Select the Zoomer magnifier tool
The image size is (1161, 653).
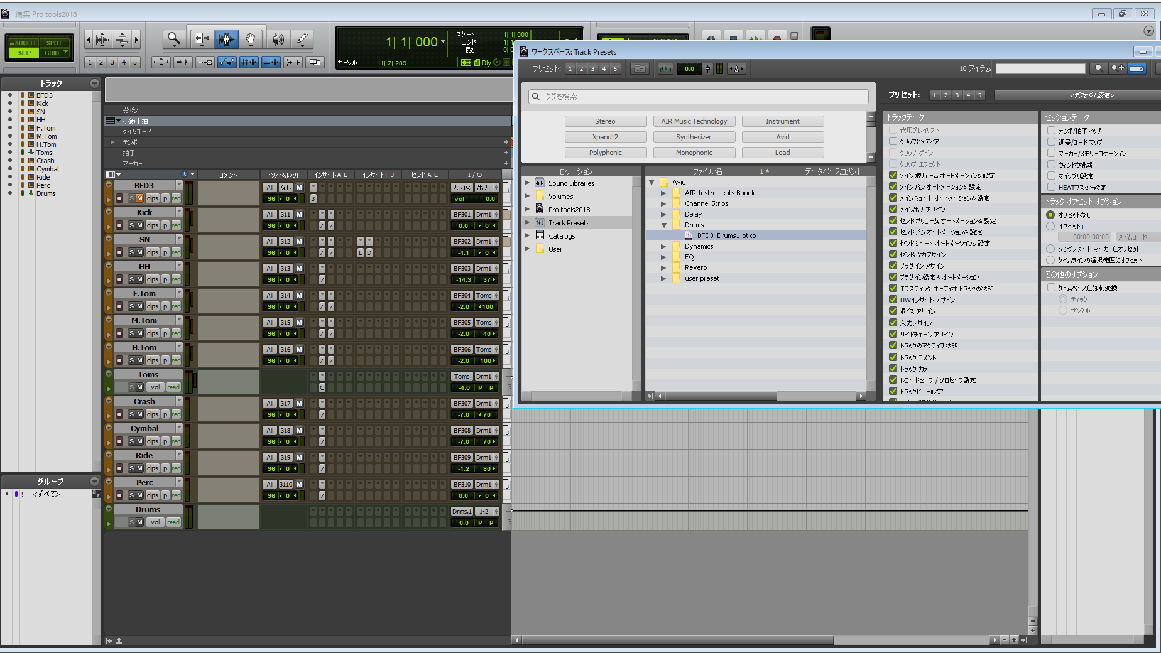174,40
